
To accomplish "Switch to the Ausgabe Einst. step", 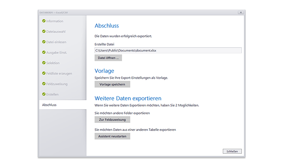I will [56, 52].
